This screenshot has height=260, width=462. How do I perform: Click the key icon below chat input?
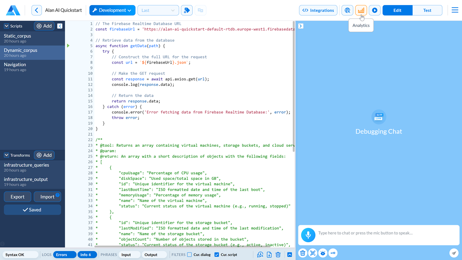click(333, 253)
